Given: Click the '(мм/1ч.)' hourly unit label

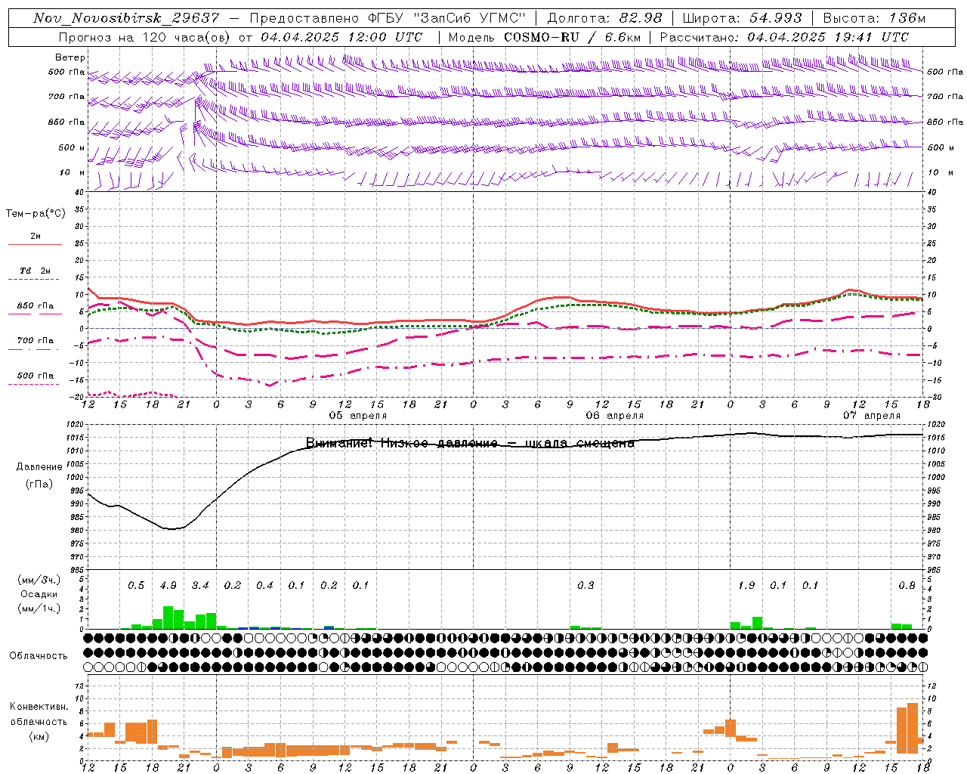Looking at the screenshot, I should [x=39, y=608].
